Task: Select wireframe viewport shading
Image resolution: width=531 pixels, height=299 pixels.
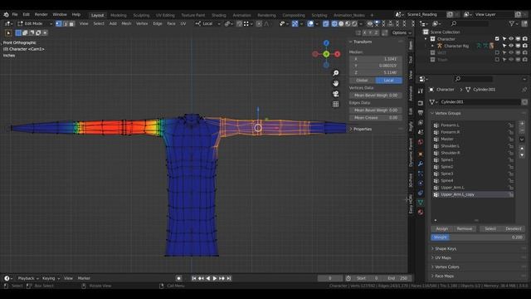Action: tap(334, 24)
